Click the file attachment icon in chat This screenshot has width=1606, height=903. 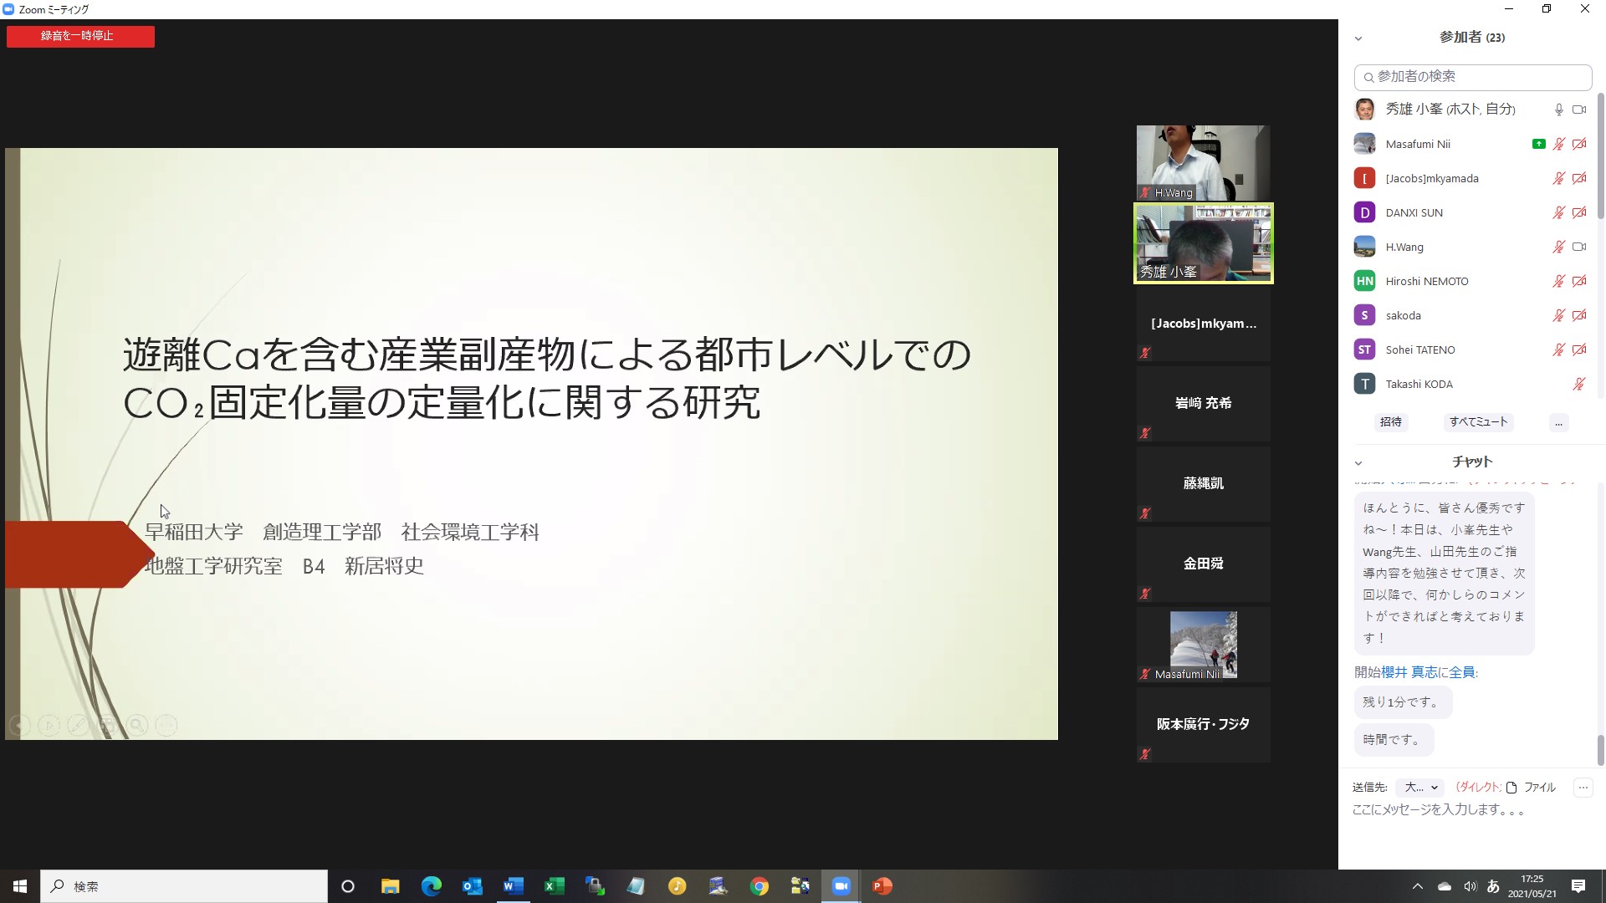click(1511, 788)
